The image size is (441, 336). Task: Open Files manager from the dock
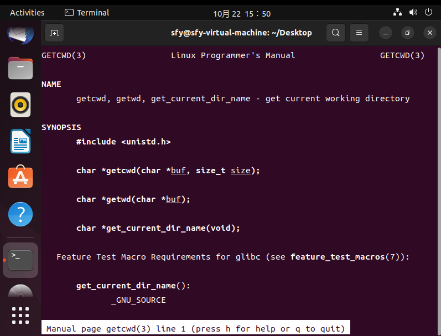pyautogui.click(x=20, y=68)
